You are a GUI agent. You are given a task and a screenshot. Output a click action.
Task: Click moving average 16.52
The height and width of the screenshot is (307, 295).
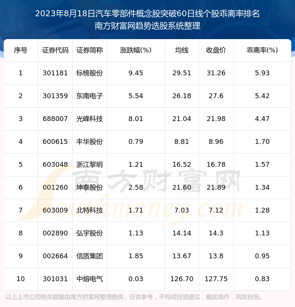pyautogui.click(x=182, y=165)
